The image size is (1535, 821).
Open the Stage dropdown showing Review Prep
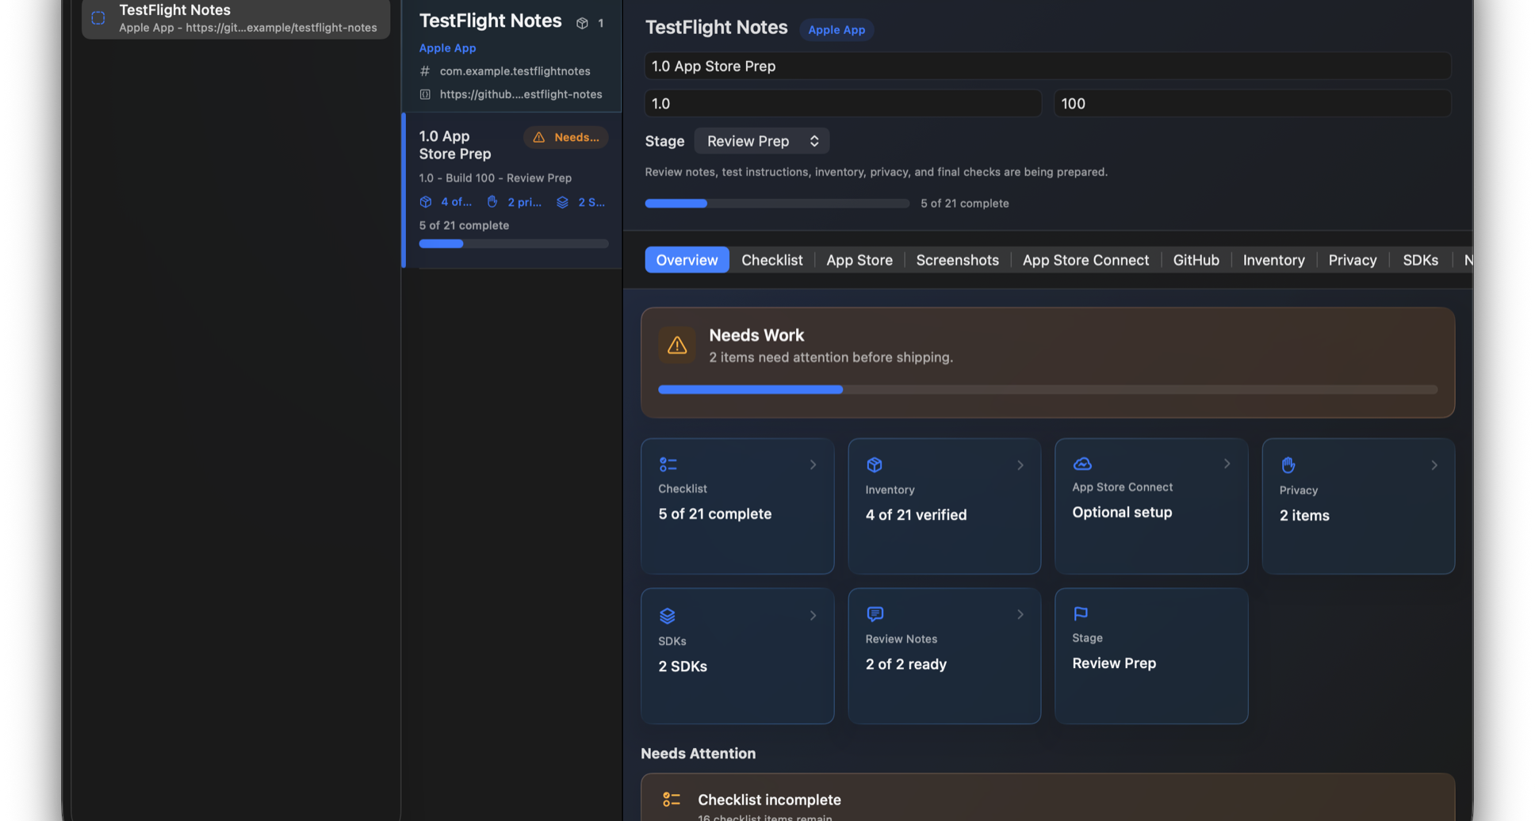[x=762, y=141]
